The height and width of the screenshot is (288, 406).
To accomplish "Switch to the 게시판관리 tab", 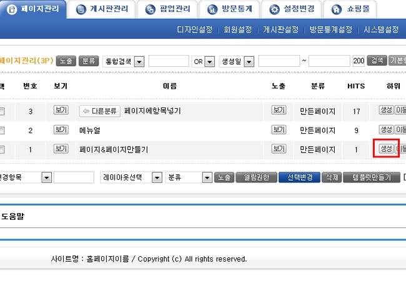I will tap(102, 9).
